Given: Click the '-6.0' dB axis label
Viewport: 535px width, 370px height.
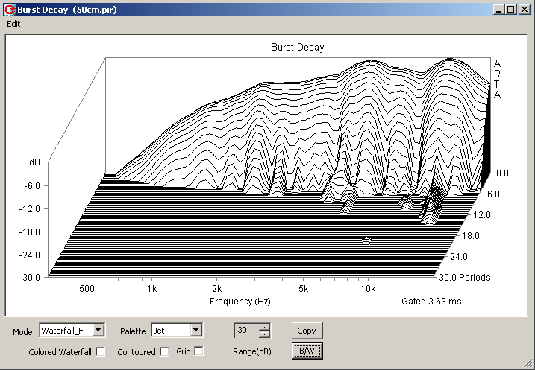Looking at the screenshot, I should [32, 186].
